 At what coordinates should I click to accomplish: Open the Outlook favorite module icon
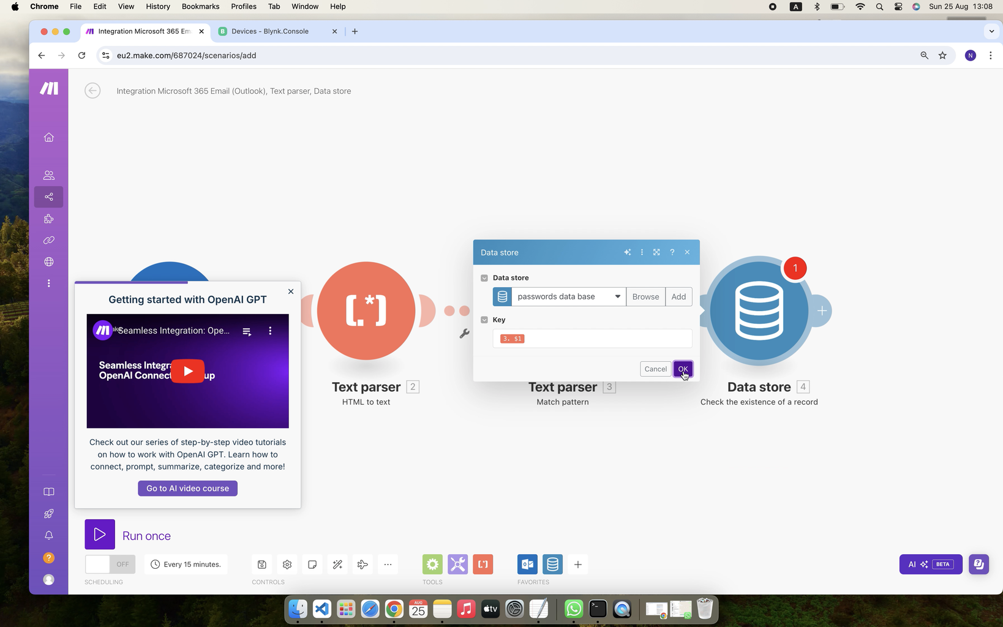click(527, 565)
